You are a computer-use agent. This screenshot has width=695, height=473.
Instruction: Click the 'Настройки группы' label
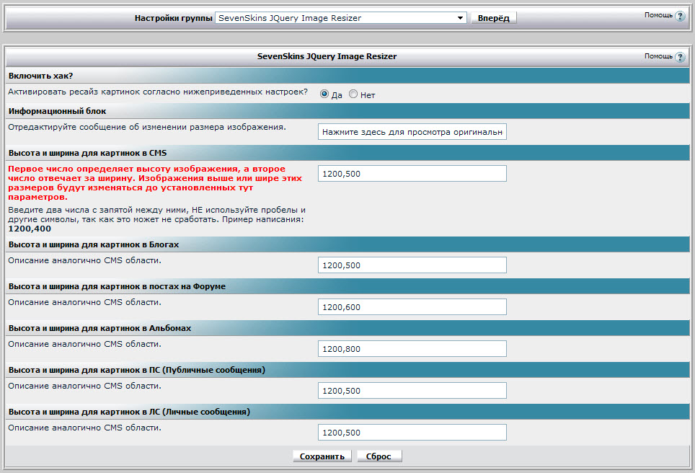[173, 18]
